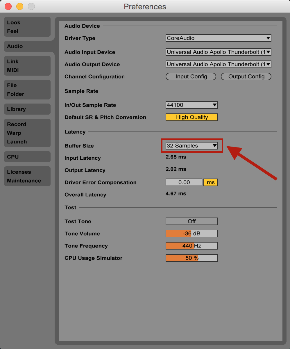Screen dimensions: 290x349
Task: Toggle the ms unit button
Action: pos(211,182)
